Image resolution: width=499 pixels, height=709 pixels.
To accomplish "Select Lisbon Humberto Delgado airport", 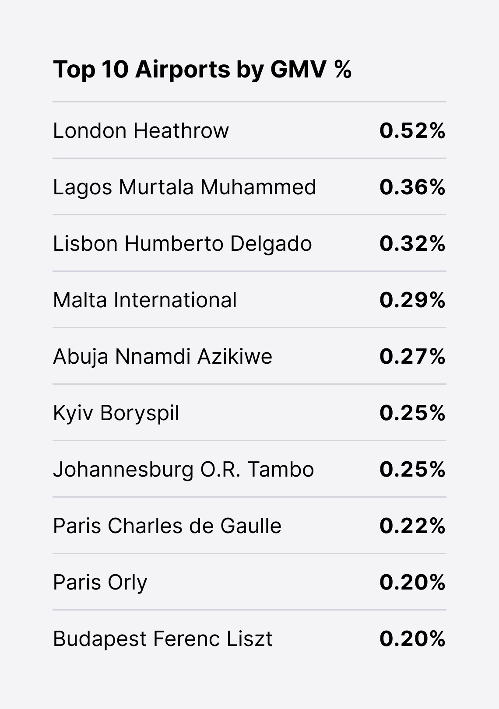I will point(182,244).
